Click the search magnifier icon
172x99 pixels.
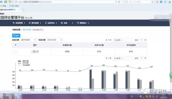tap(152, 2)
